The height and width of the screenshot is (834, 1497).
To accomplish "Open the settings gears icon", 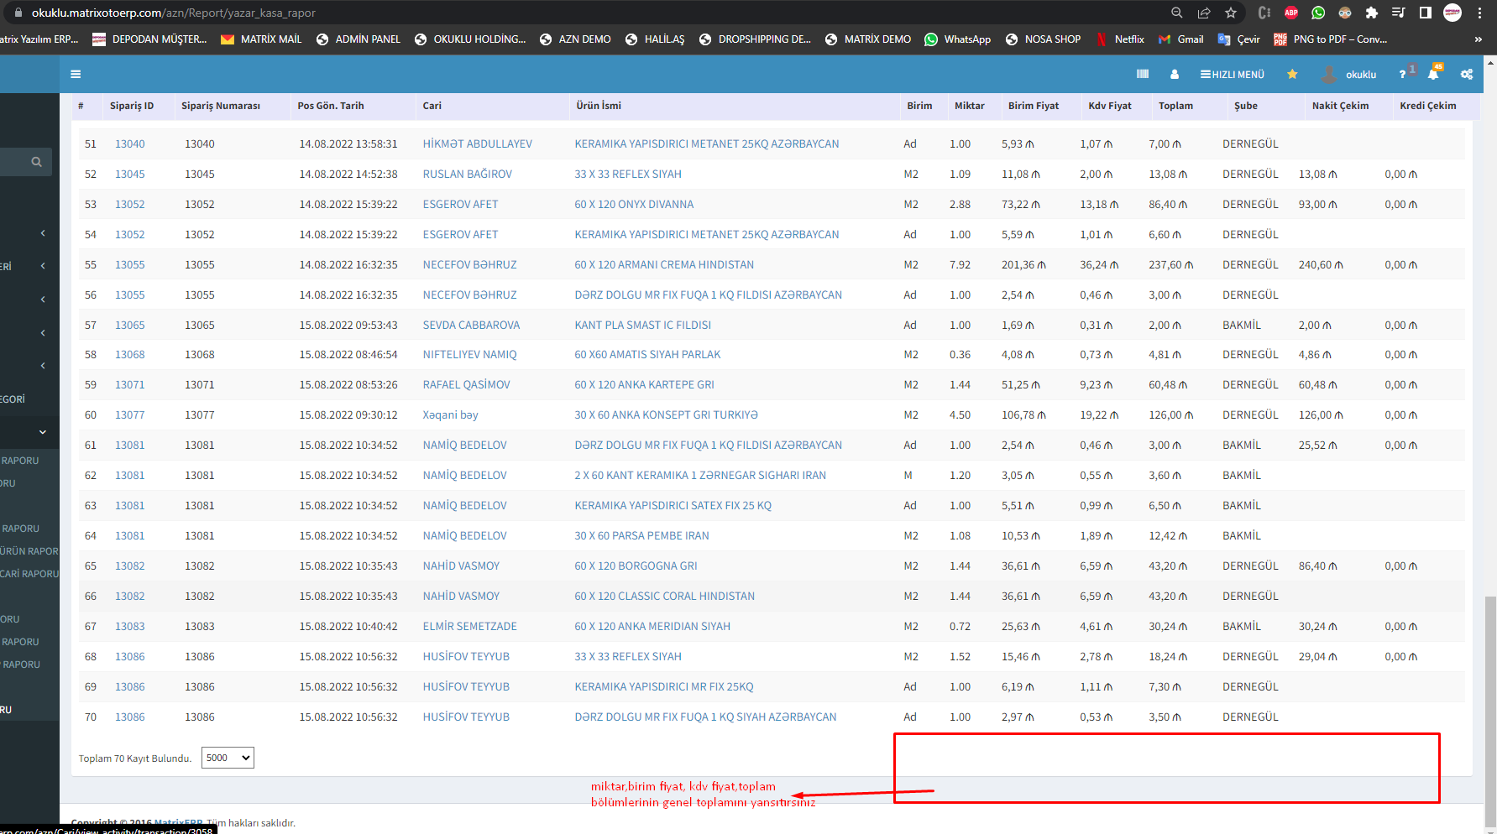I will click(1466, 74).
